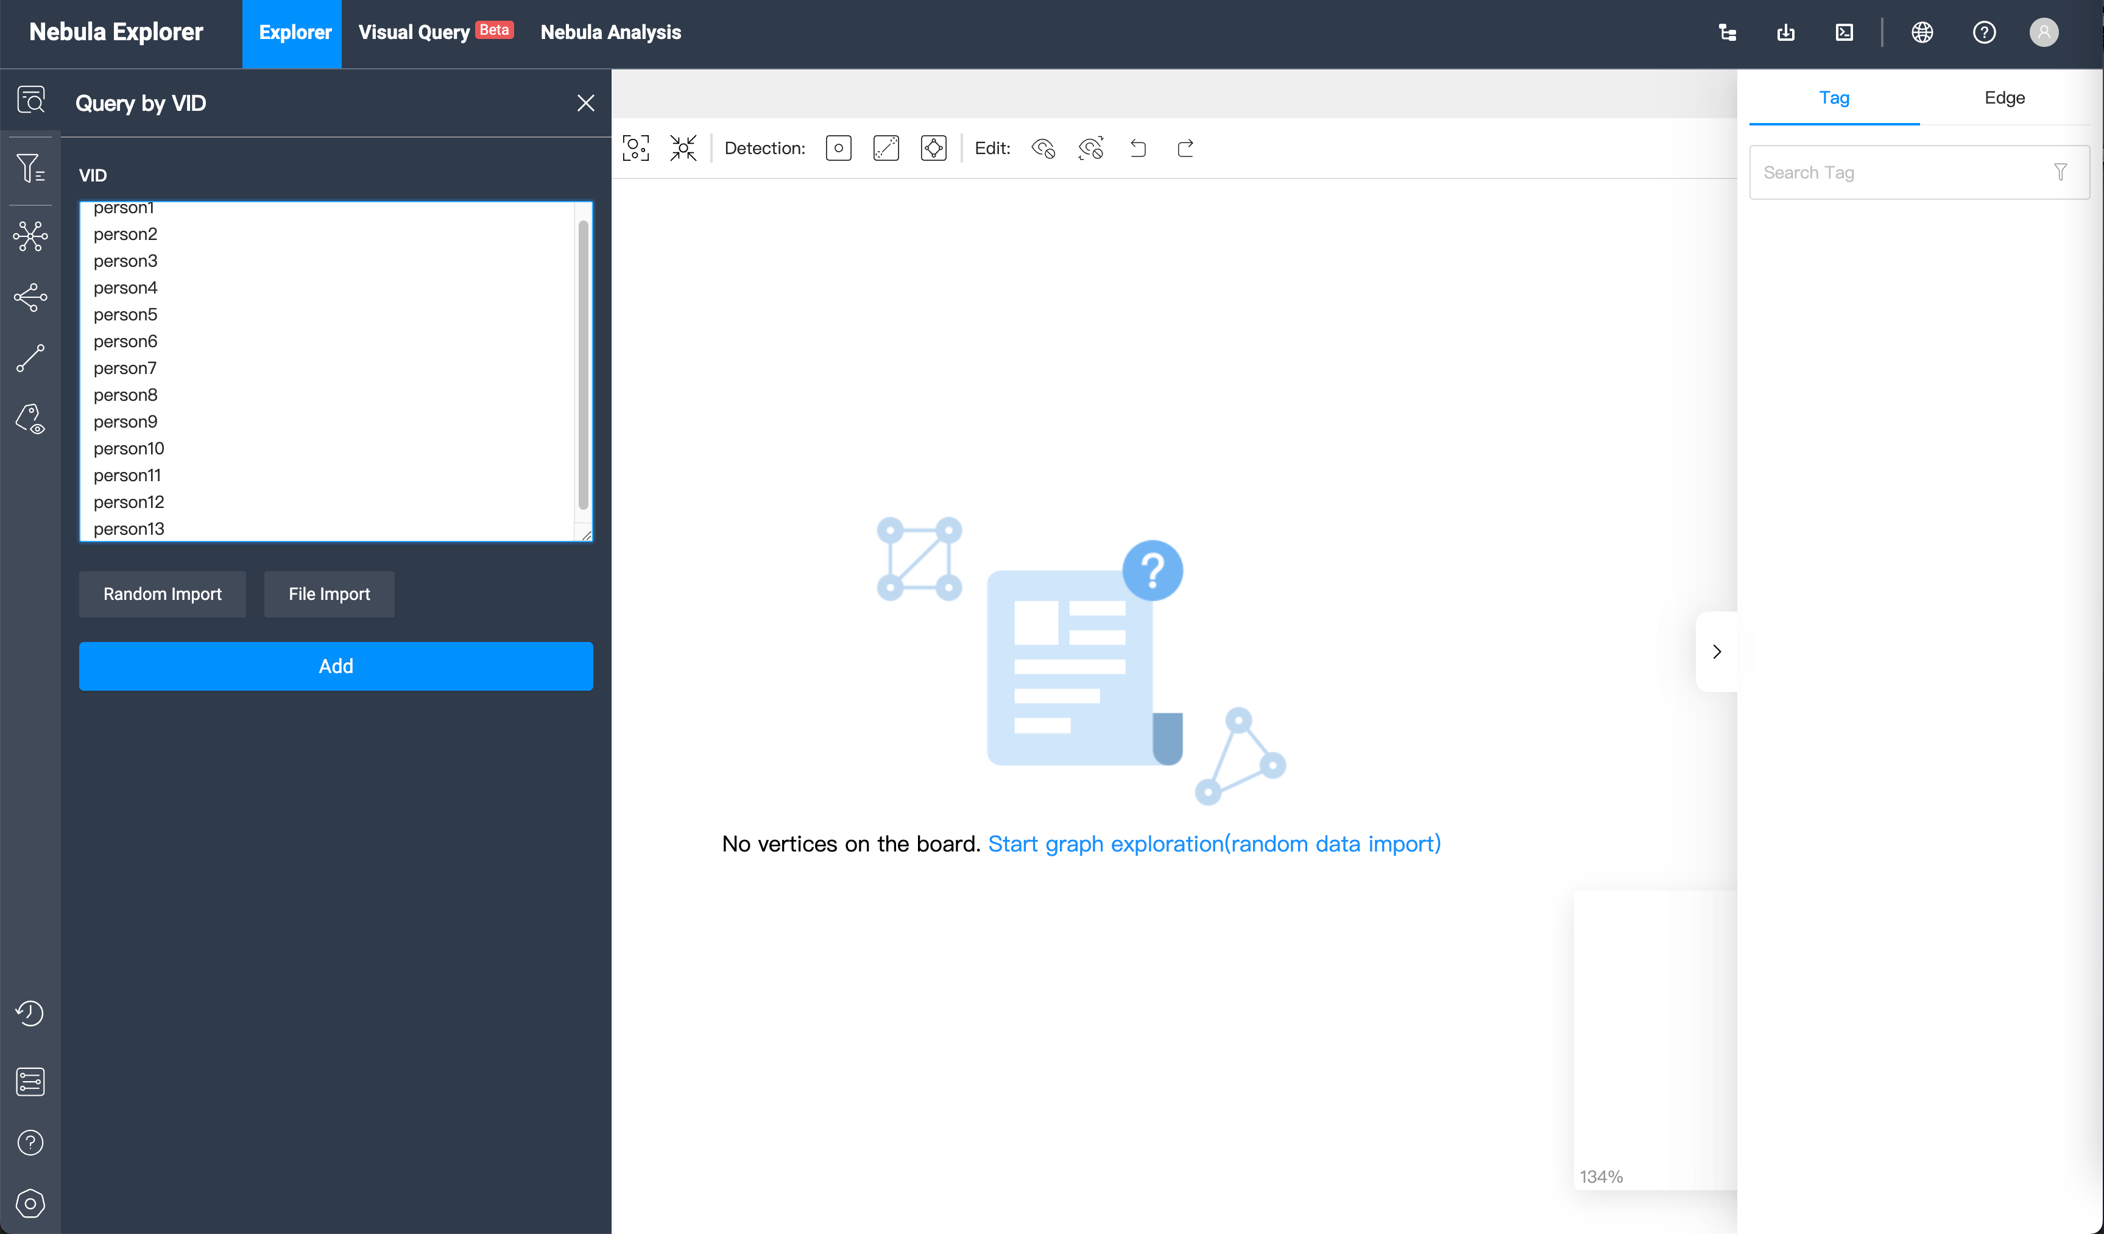The image size is (2104, 1234).
Task: Click the detect dangling vertex icon
Action: pos(838,149)
